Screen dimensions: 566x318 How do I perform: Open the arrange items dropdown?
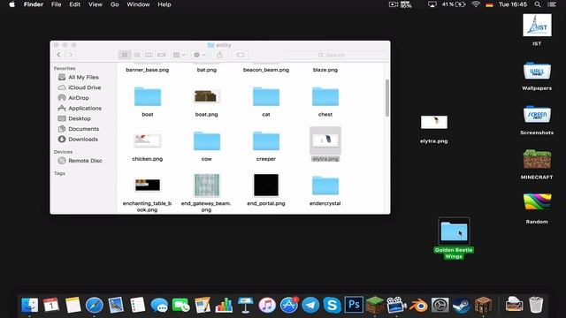179,55
